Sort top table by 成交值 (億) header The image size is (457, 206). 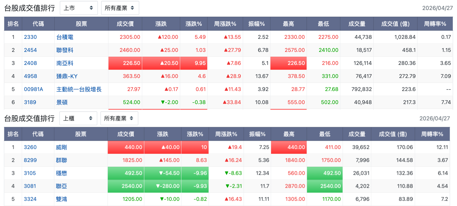tap(395, 24)
